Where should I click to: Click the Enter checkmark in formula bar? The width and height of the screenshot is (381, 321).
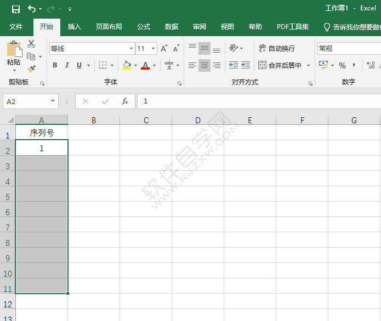tap(105, 101)
